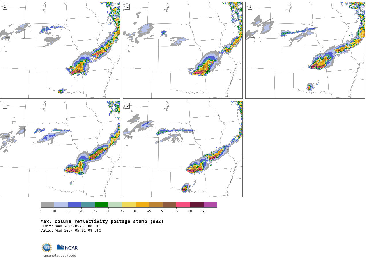Select the maroon 60-65 dBZ swatch
The height and width of the screenshot is (259, 368).
197,205
